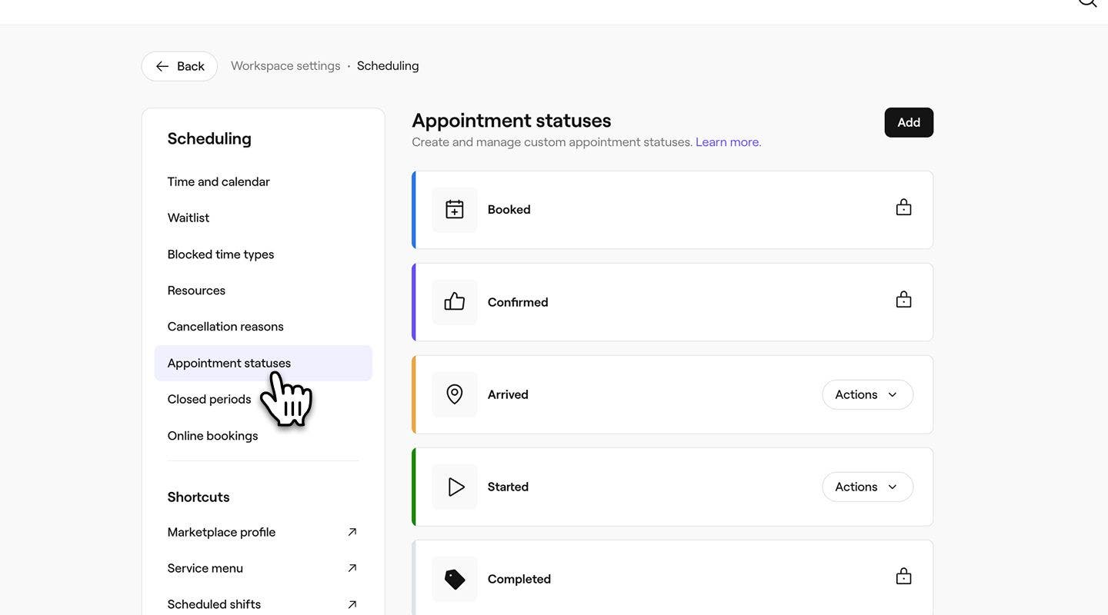Screen dimensions: 1108x615
Task: Open the Learn more link
Action: [x=727, y=142]
